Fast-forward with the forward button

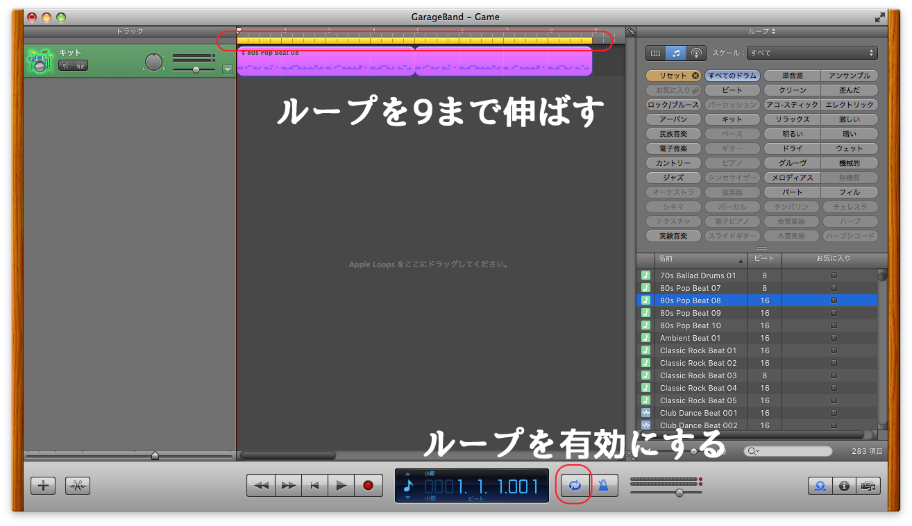click(x=288, y=486)
